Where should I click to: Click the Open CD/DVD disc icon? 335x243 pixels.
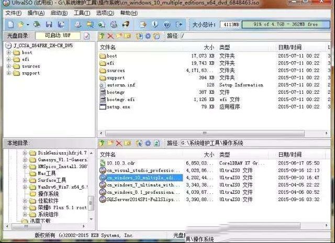point(37,25)
